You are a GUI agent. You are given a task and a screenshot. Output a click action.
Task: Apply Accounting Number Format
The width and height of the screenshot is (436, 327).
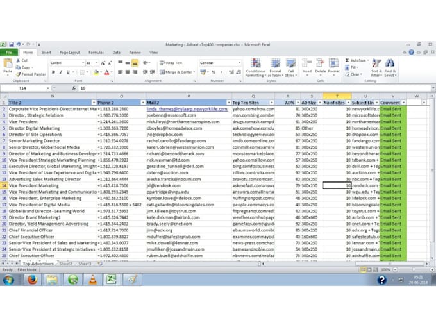(203, 72)
